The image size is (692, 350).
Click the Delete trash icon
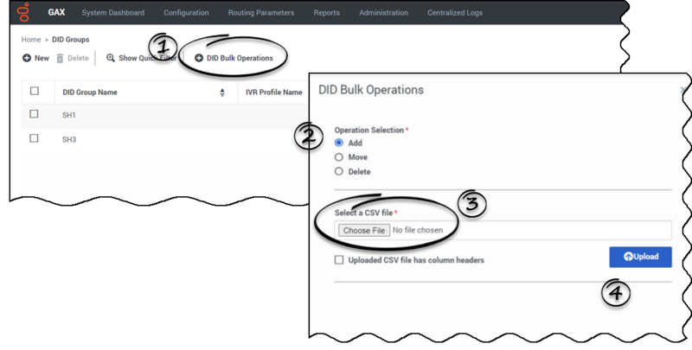61,58
